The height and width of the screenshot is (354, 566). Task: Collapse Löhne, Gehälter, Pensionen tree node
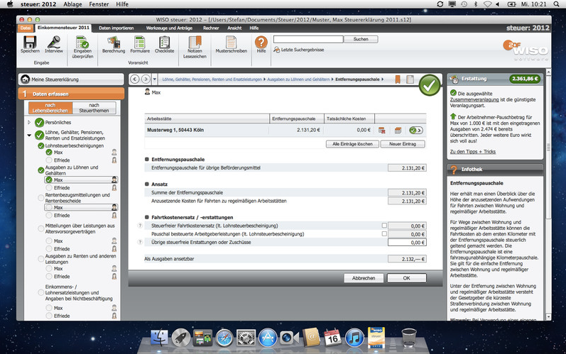tap(29, 135)
